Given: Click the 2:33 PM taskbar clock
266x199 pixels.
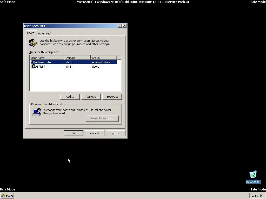Looking at the screenshot, I should tap(257, 196).
